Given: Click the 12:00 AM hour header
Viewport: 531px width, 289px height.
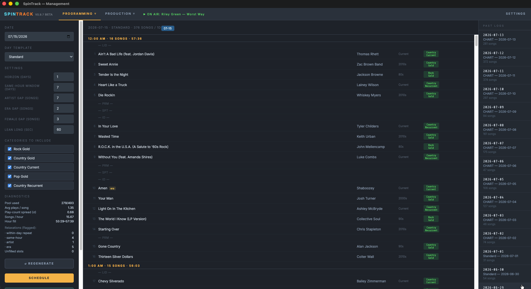Looking at the screenshot, I should [x=115, y=39].
